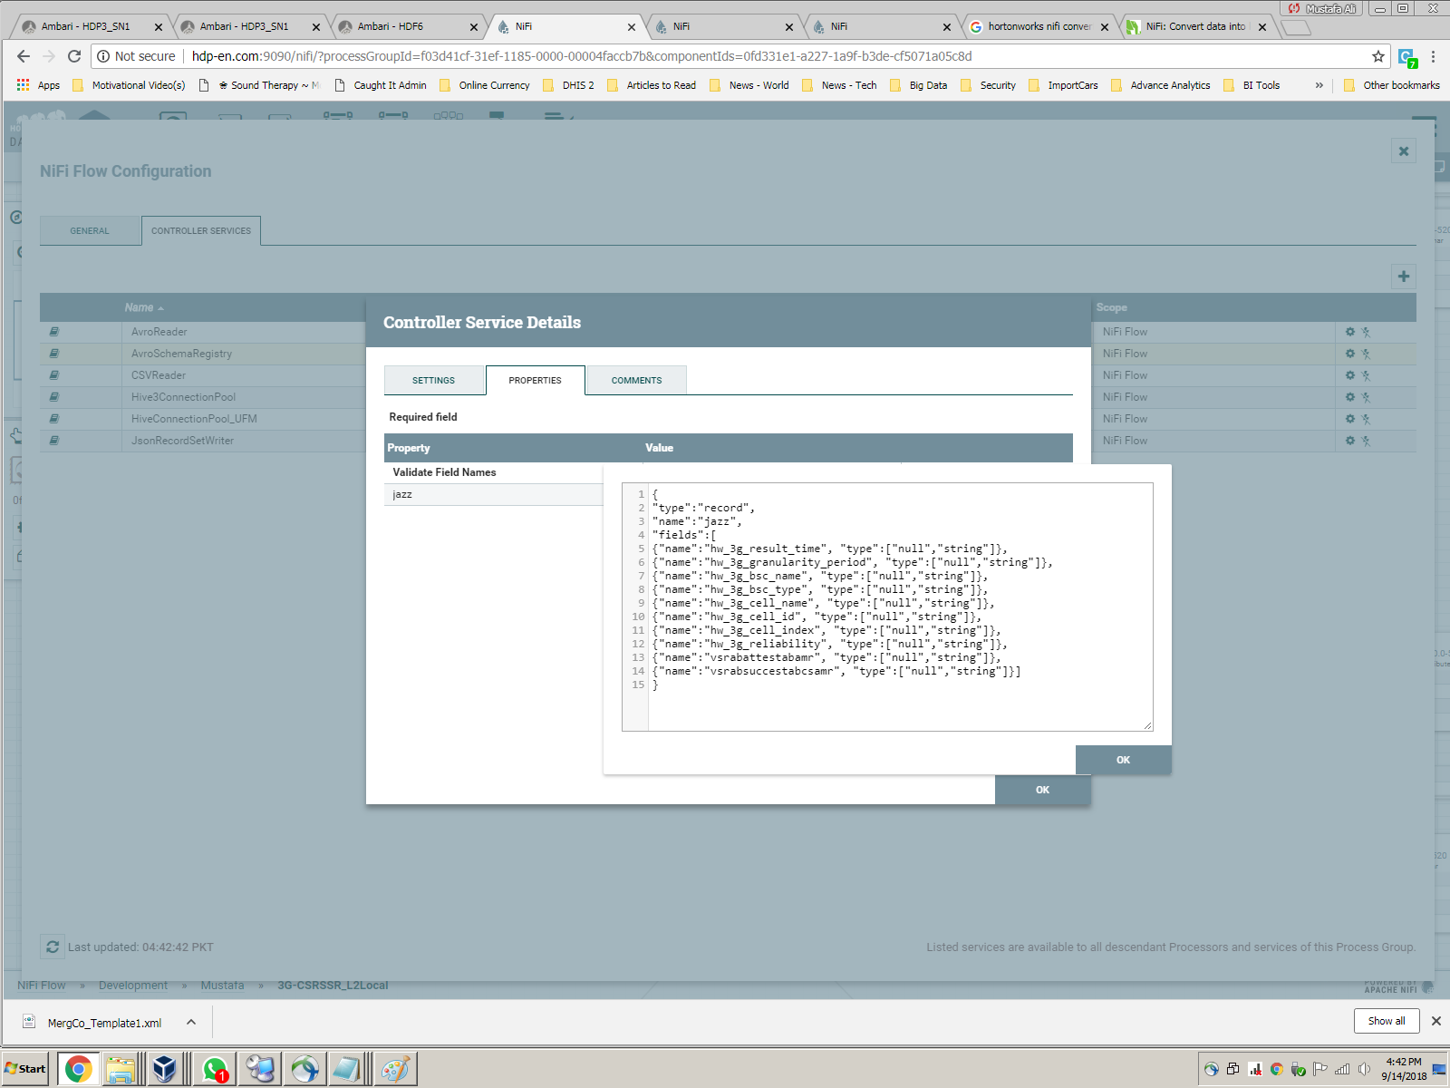Expand the MergCo_Template1.xml download options chevron
The width and height of the screenshot is (1450, 1088).
(x=189, y=1022)
